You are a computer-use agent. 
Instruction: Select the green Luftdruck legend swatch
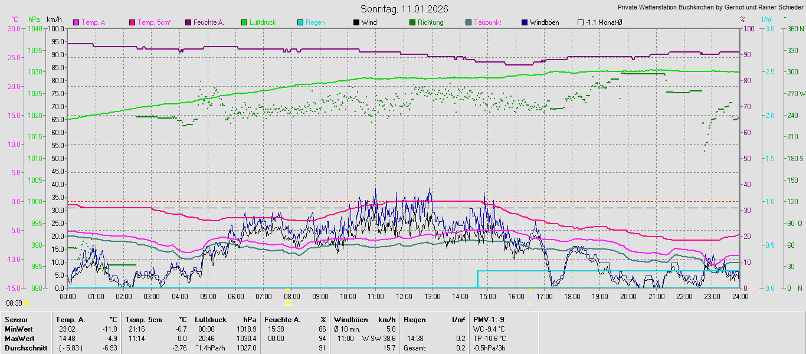pyautogui.click(x=244, y=22)
